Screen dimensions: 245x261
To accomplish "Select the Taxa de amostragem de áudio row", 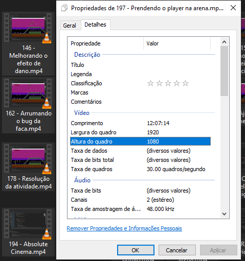I will coord(140,209).
